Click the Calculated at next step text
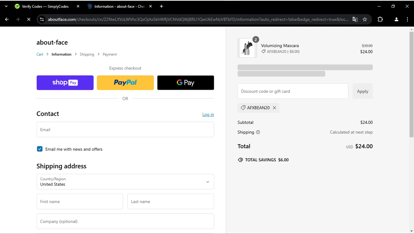 coord(351,132)
